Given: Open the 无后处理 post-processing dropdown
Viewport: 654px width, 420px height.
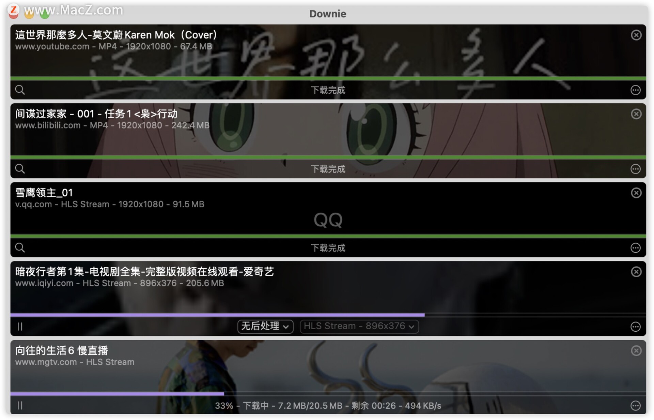Looking at the screenshot, I should (x=265, y=326).
